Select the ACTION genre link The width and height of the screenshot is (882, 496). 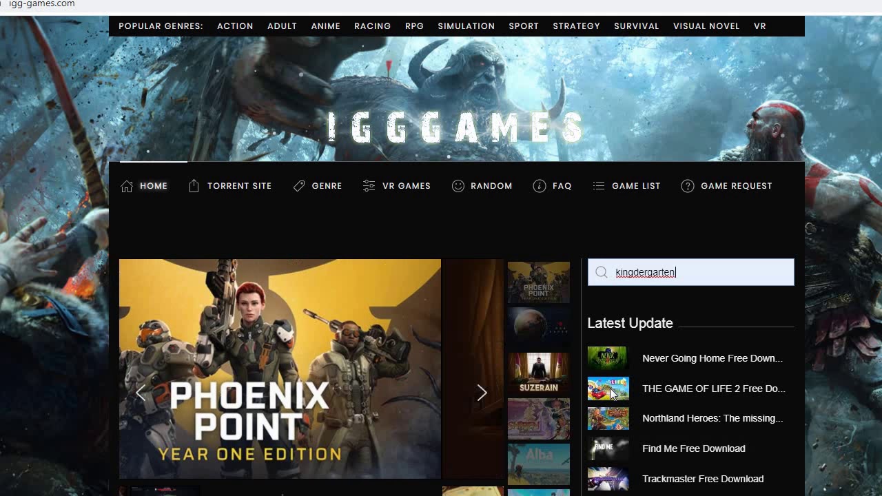(235, 26)
